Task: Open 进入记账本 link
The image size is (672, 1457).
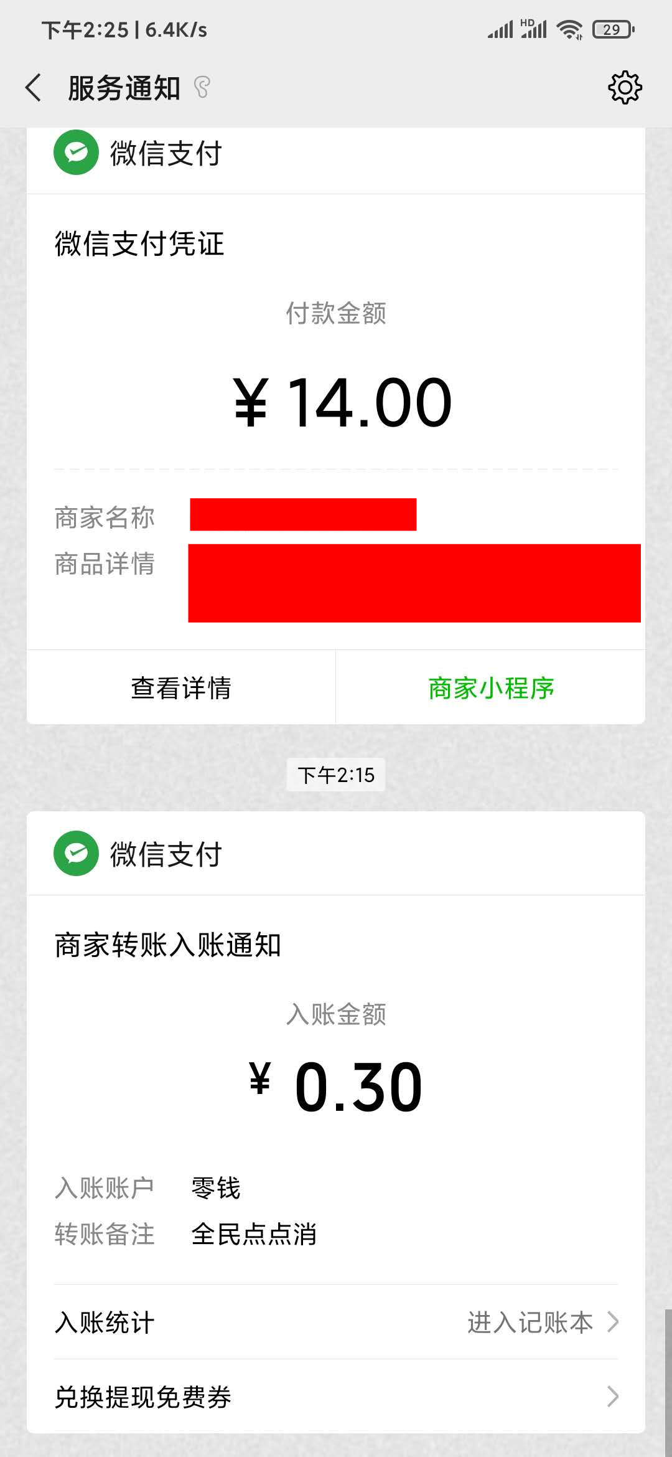Action: point(530,1322)
